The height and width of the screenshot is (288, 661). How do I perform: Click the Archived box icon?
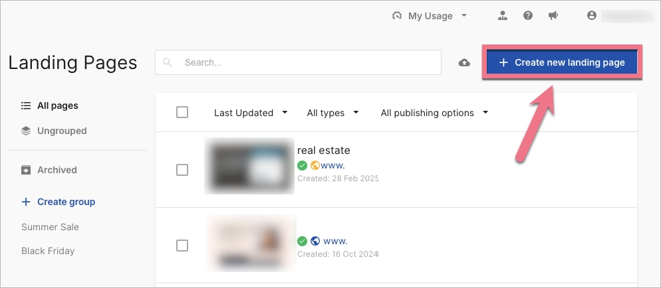[x=26, y=170]
